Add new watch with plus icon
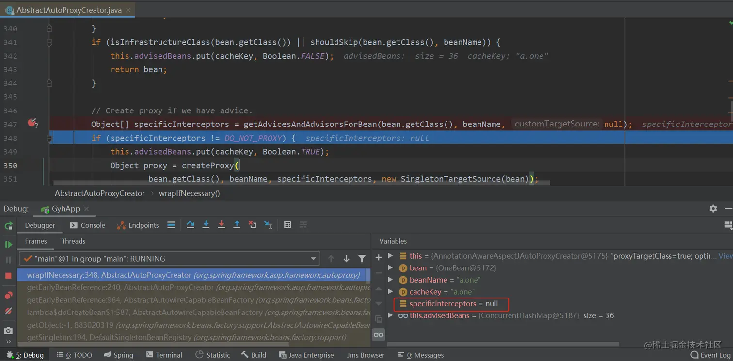 click(x=379, y=257)
